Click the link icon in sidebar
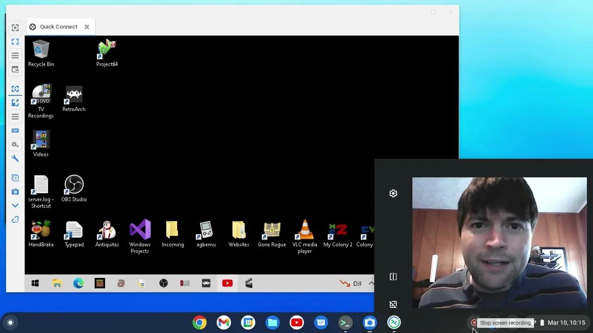The image size is (593, 333). coord(15,220)
